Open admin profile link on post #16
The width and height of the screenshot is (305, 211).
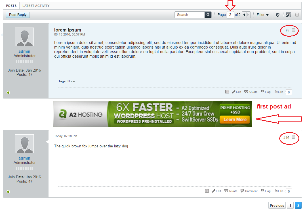point(24,158)
